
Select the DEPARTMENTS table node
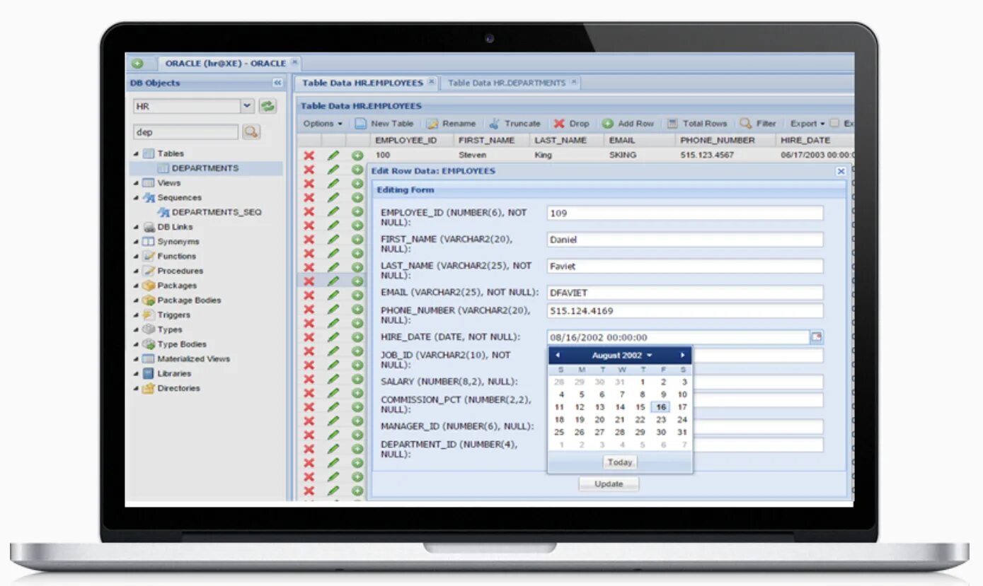tap(205, 168)
